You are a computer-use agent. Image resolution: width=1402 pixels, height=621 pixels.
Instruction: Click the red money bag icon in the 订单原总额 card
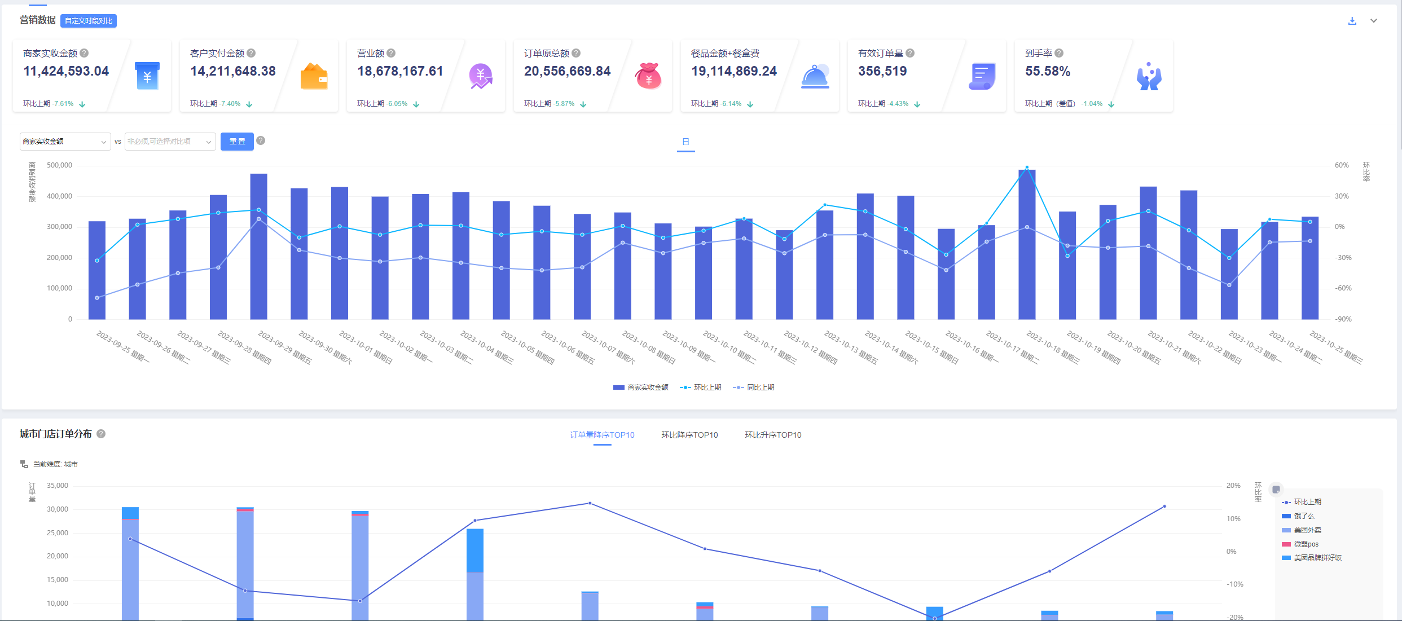(648, 76)
